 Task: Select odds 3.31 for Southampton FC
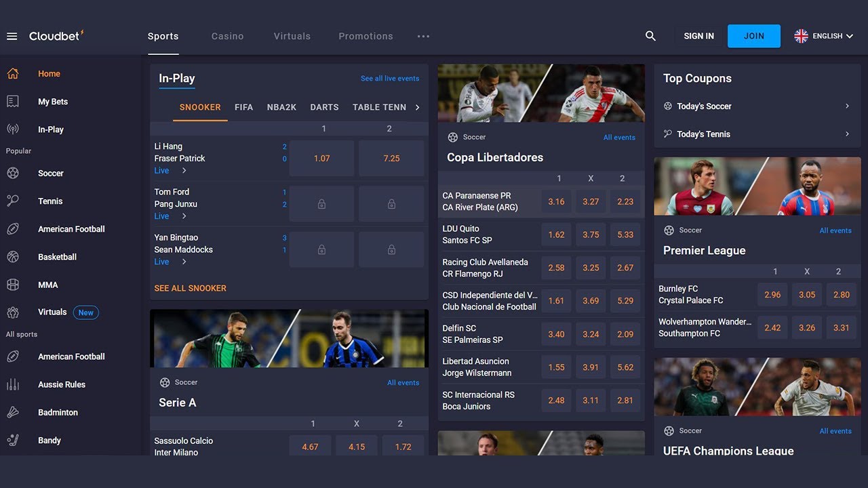click(841, 327)
